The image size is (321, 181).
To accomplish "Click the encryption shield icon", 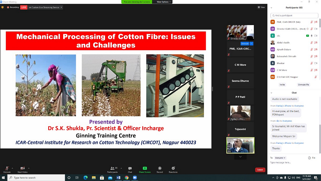I will 2,7.
